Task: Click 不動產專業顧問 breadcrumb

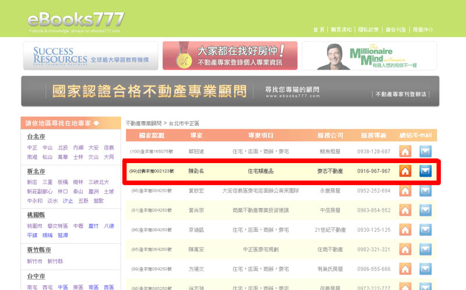Action: click(x=143, y=123)
